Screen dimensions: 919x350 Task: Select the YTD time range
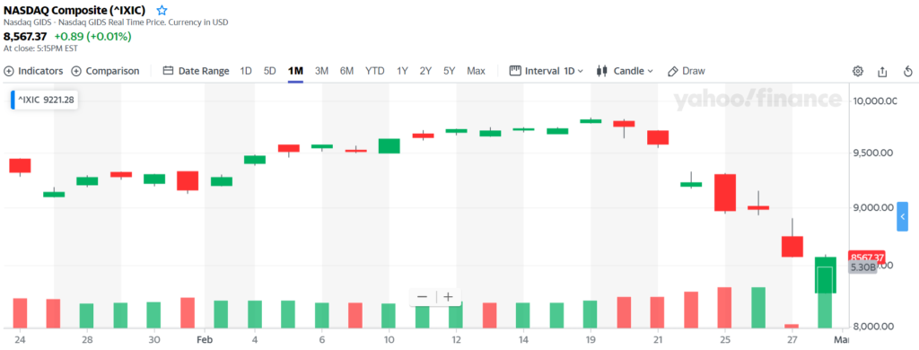pyautogui.click(x=375, y=71)
